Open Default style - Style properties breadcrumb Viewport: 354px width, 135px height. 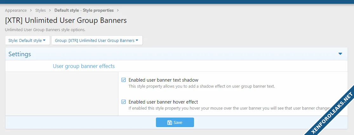(84, 10)
